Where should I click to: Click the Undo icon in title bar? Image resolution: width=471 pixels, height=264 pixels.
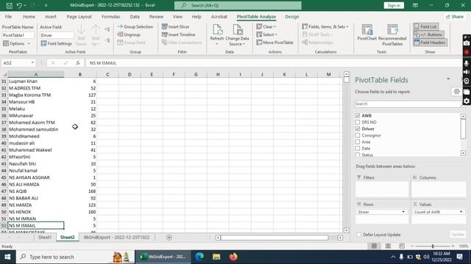tap(19, 5)
